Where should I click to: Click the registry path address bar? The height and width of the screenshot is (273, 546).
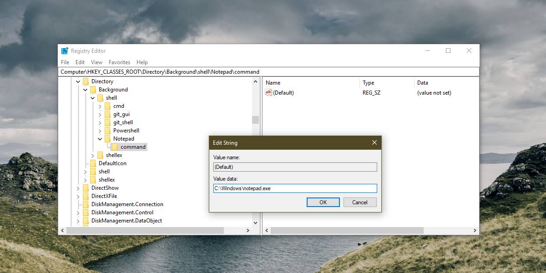(268, 72)
